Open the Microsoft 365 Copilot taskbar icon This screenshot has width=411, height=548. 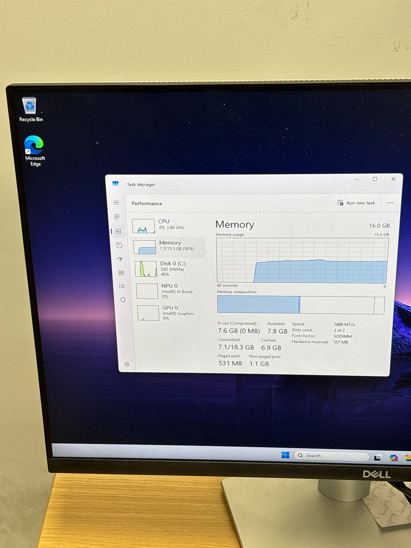394,458
